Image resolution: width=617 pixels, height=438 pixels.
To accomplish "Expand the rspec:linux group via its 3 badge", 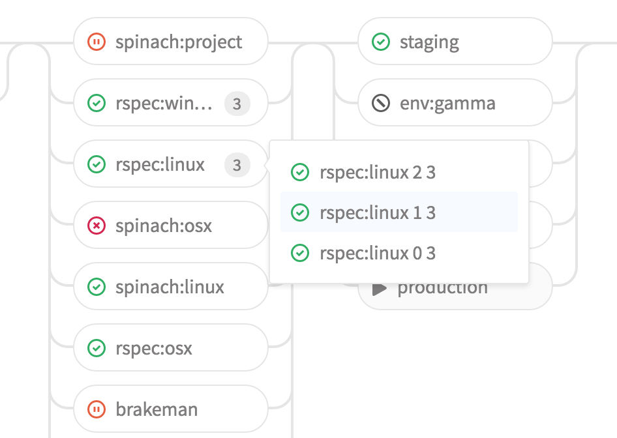I will (237, 164).
